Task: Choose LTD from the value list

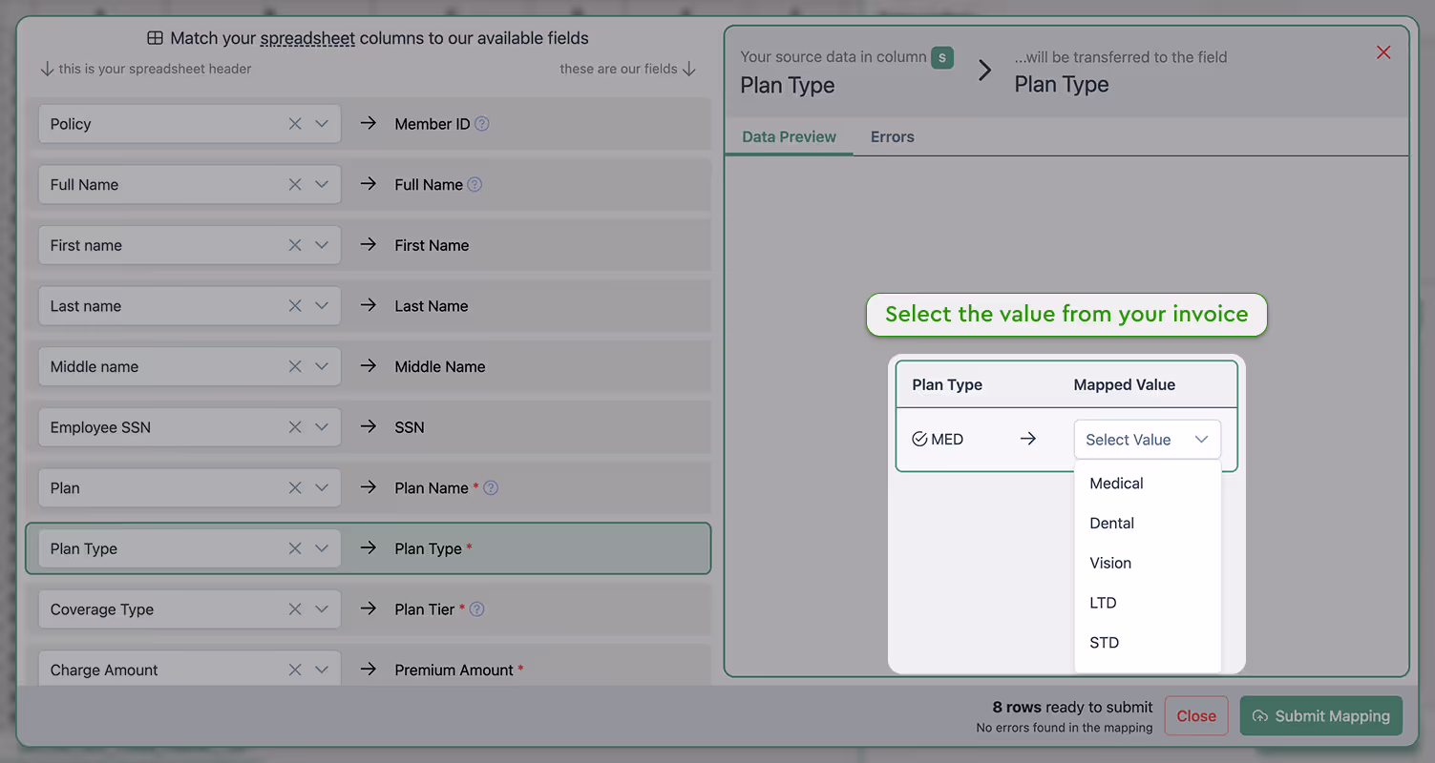Action: pyautogui.click(x=1148, y=603)
